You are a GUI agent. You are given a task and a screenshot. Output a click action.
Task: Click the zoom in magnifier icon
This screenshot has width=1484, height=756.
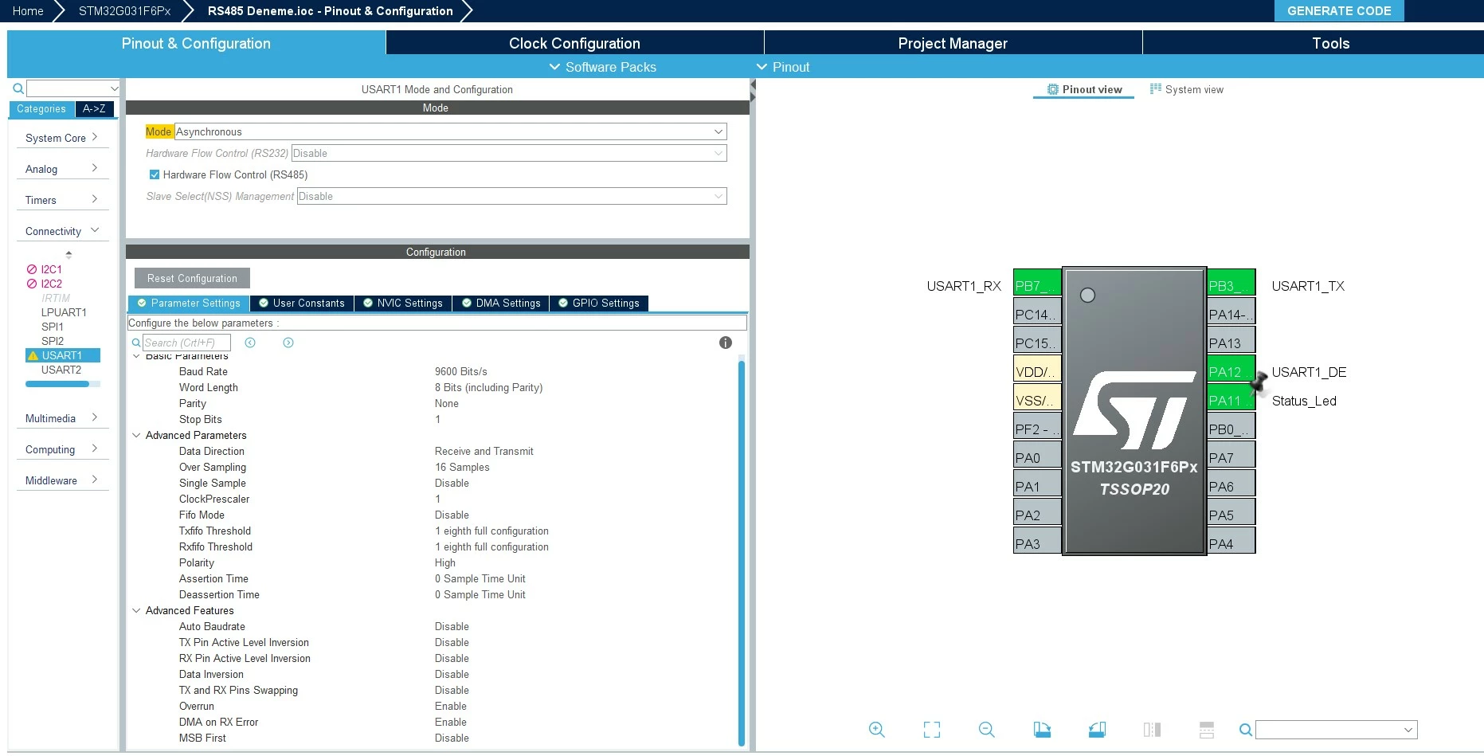tap(876, 729)
